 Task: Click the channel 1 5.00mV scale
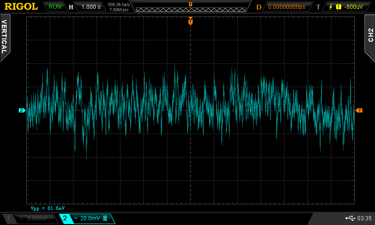37,218
